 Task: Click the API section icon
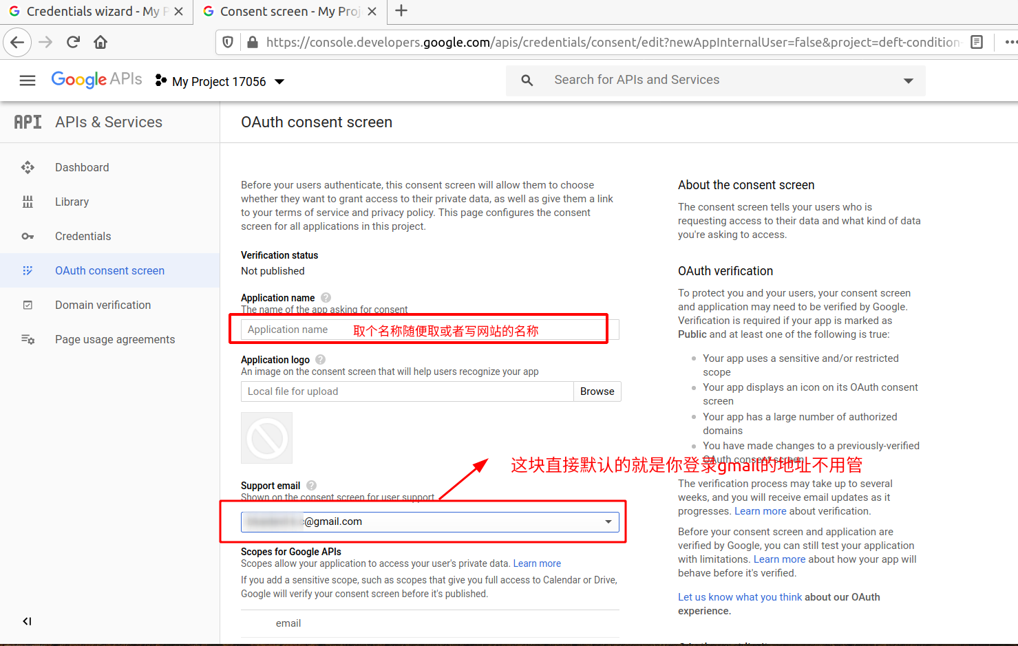(x=28, y=122)
